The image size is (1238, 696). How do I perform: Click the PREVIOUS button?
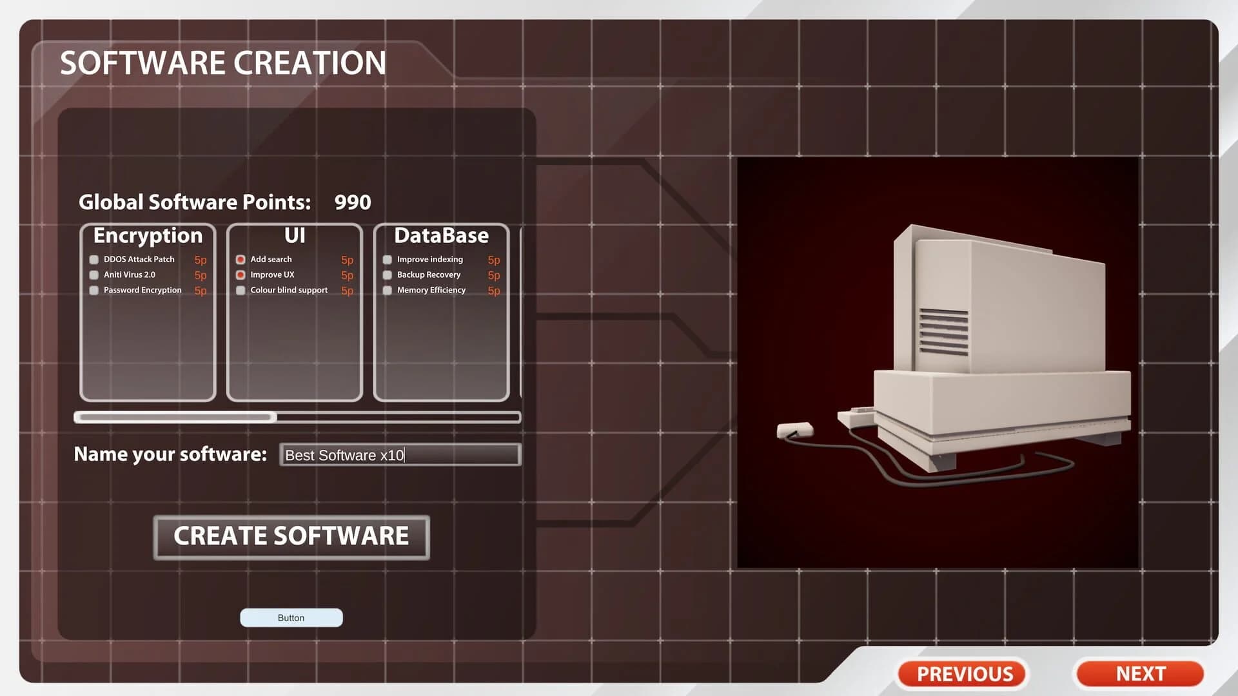pos(963,673)
